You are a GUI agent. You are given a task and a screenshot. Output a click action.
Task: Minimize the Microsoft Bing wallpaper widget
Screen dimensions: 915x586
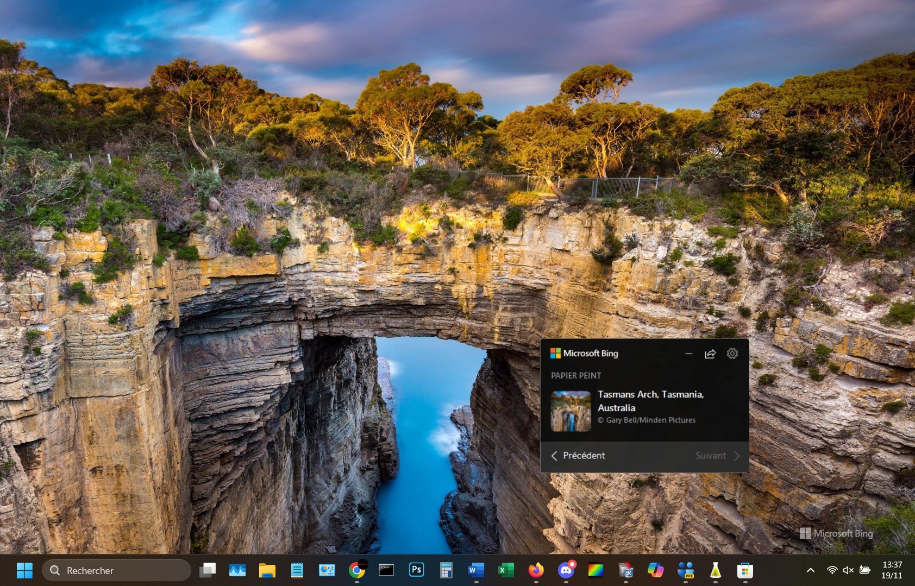point(688,354)
